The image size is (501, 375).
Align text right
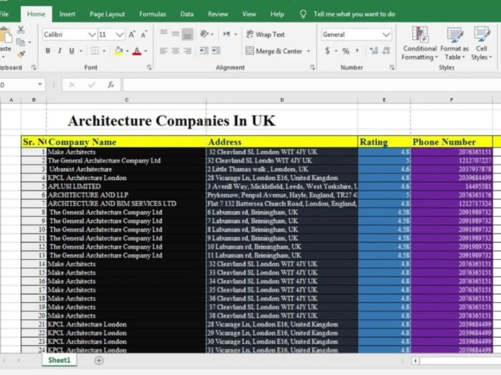click(x=187, y=50)
